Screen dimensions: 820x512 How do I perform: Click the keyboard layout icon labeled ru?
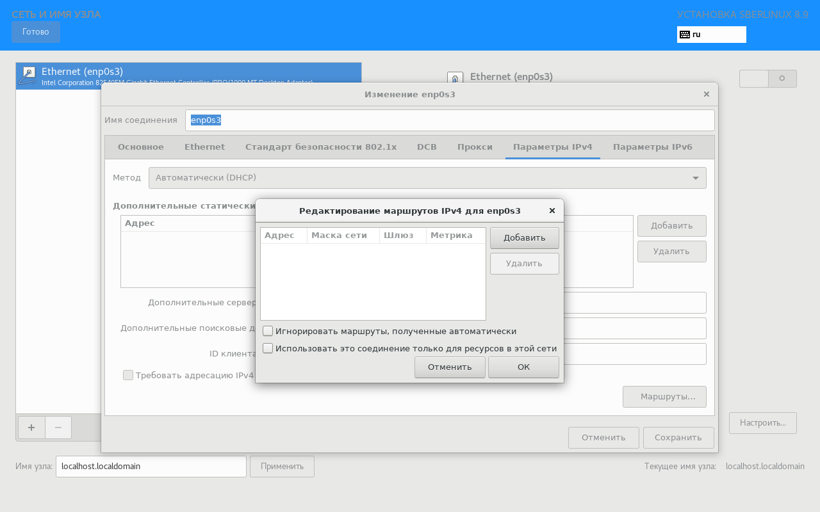point(685,35)
